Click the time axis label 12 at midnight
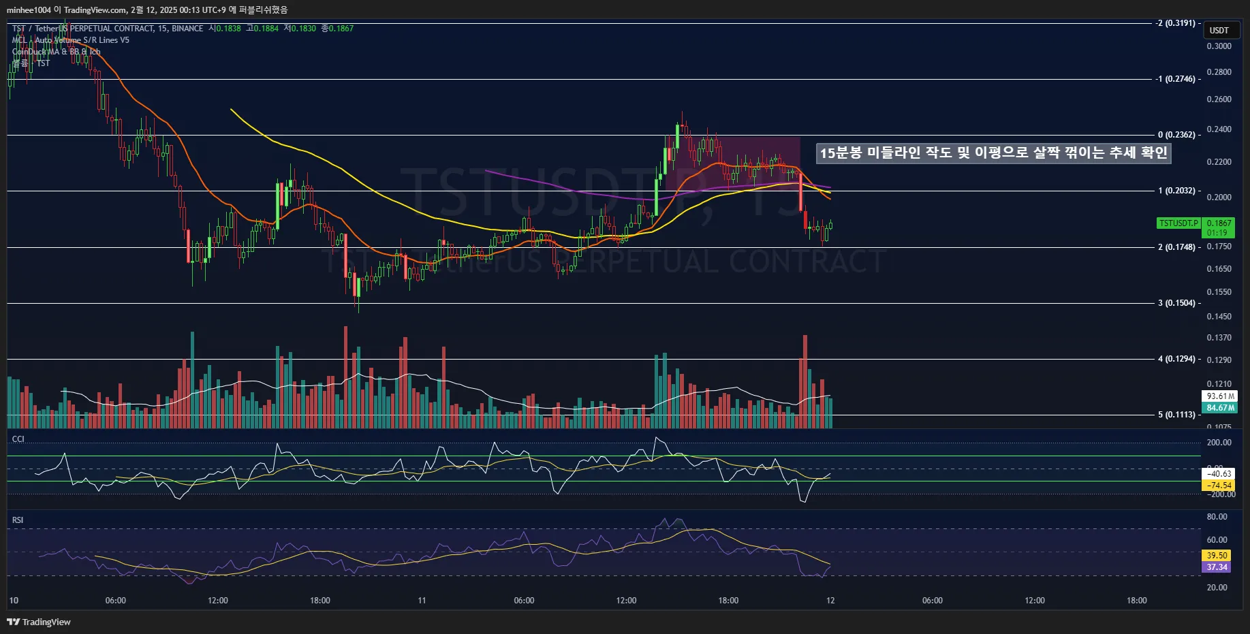 (x=830, y=601)
